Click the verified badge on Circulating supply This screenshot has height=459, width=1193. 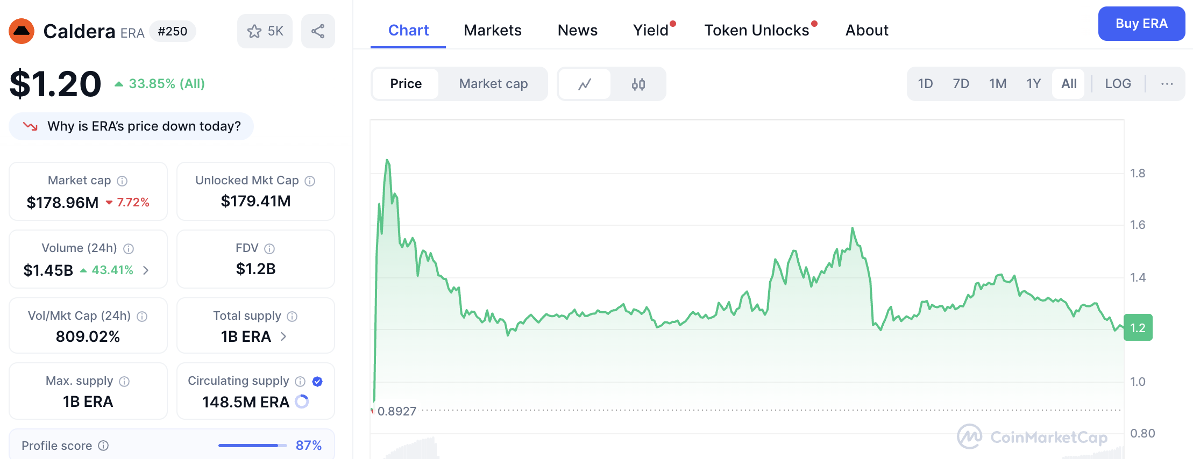click(317, 382)
